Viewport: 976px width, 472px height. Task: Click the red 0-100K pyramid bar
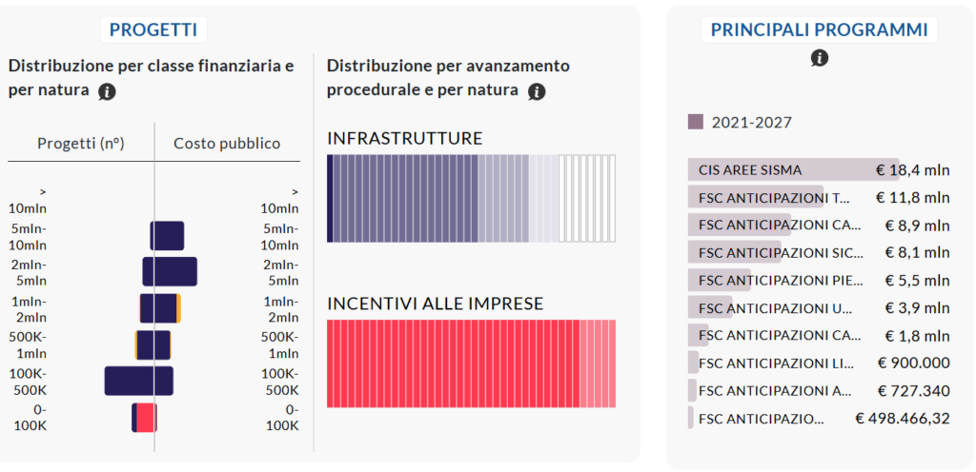coord(146,418)
